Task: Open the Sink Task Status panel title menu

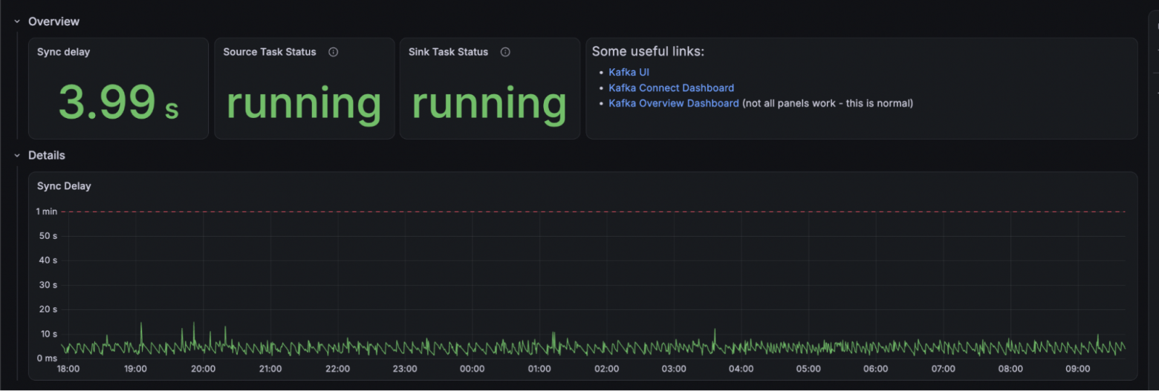Action: [x=448, y=52]
